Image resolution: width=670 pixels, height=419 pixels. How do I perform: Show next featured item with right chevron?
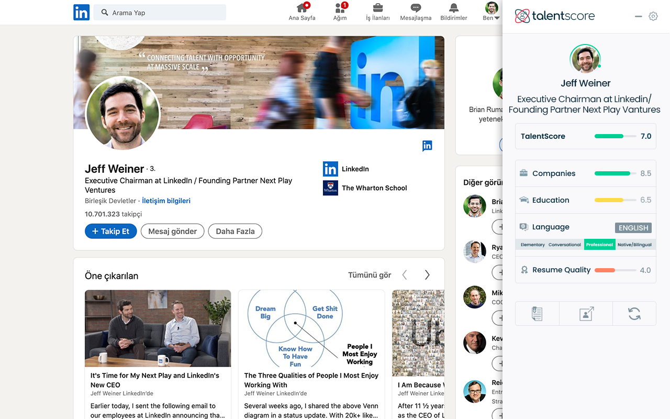point(427,275)
